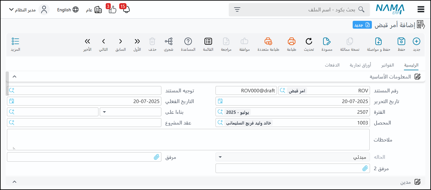Image resolution: width=431 pixels, height=190 pixels.
Task: Switch to the أوراق تجارية tab
Action: [360, 65]
